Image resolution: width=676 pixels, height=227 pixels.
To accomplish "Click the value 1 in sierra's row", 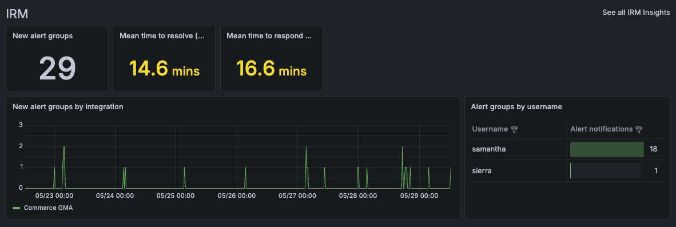I will click(656, 170).
